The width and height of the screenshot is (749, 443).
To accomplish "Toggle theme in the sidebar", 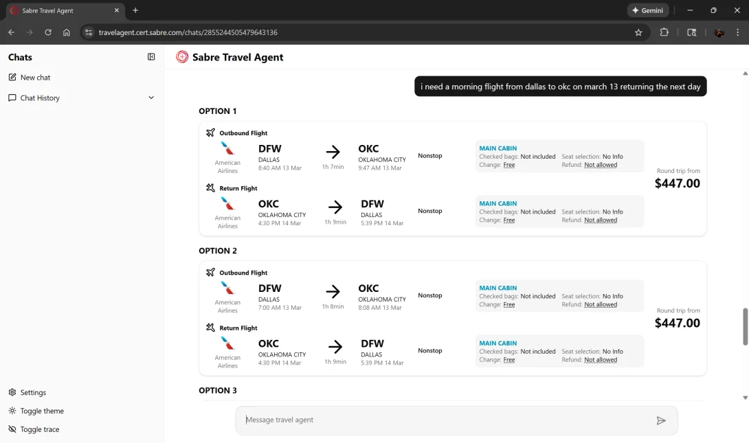I will pos(36,411).
